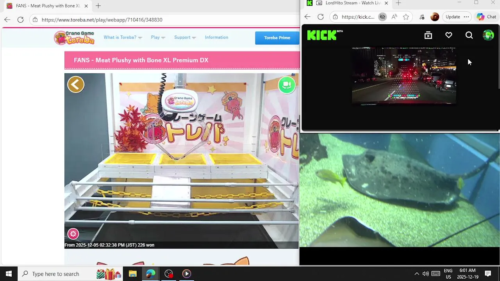Open the Information link
The image size is (500, 281).
216,37
